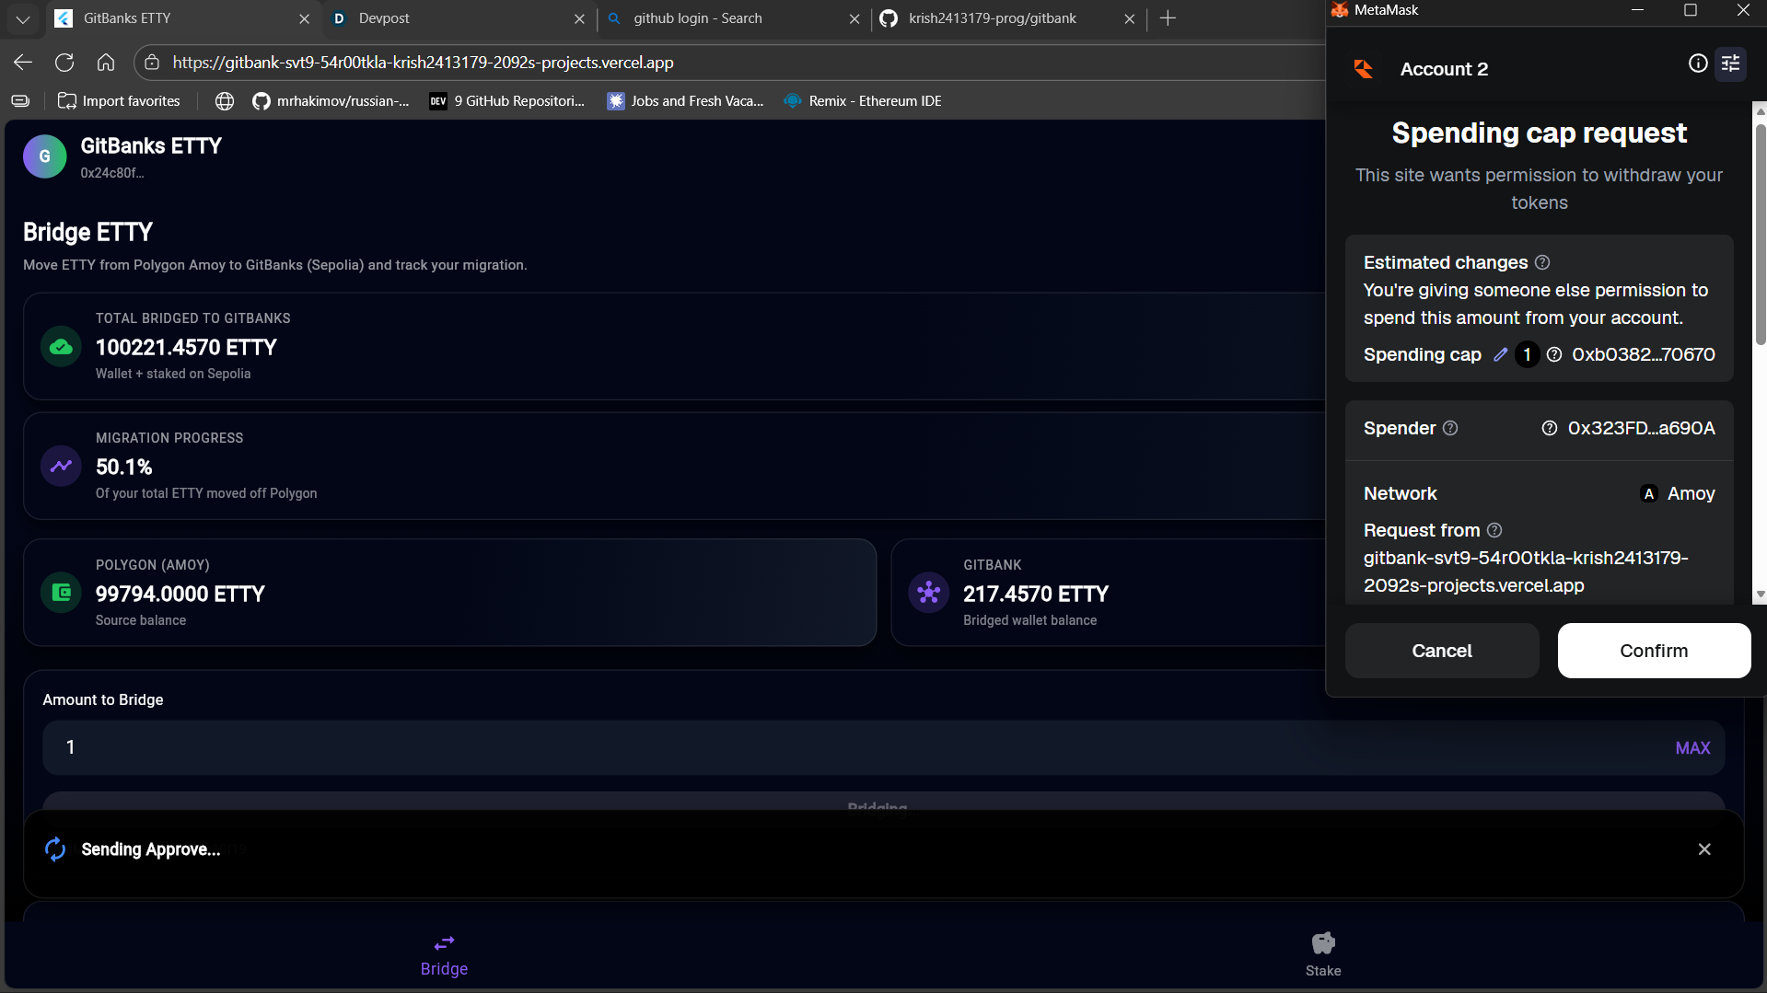
Task: Open MetaMask advanced settings sliders icon
Action: pos(1731,64)
